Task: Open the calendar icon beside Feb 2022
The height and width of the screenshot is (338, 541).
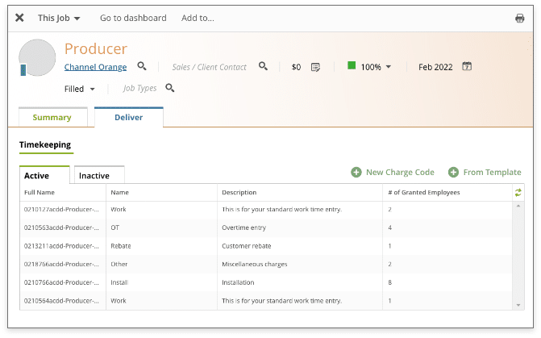Action: click(x=467, y=66)
